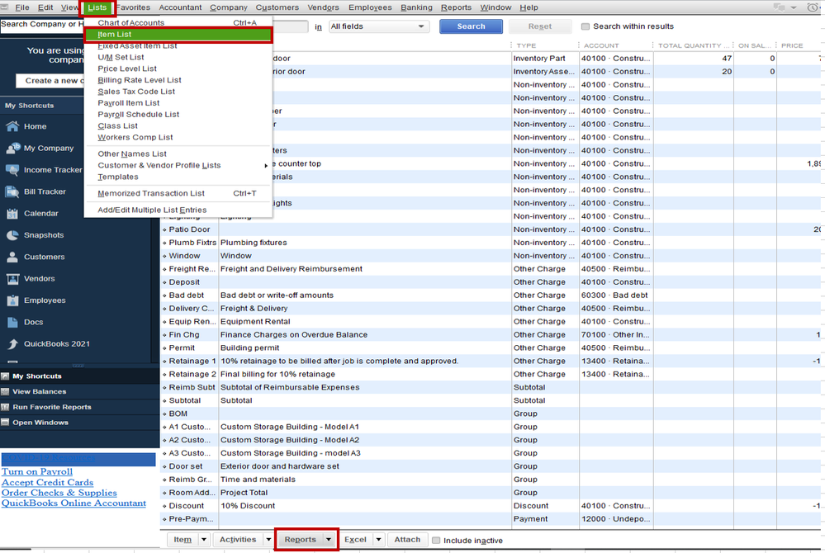
Task: Click the blue Search button
Action: click(x=471, y=26)
